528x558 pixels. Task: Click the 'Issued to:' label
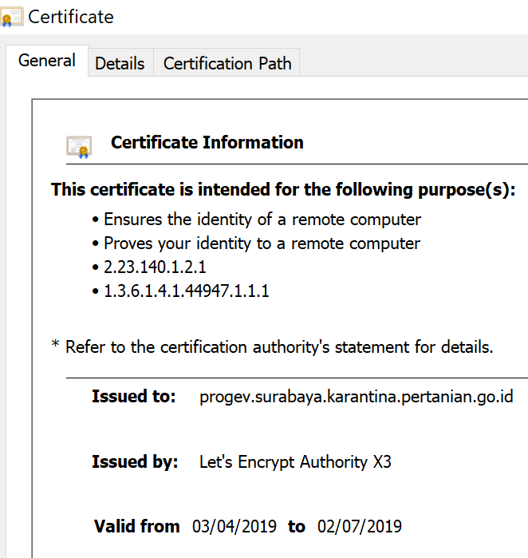pos(133,397)
